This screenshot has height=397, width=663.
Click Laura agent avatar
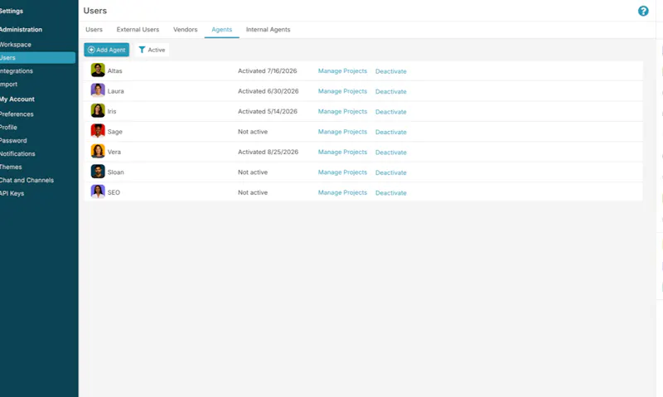coord(98,90)
